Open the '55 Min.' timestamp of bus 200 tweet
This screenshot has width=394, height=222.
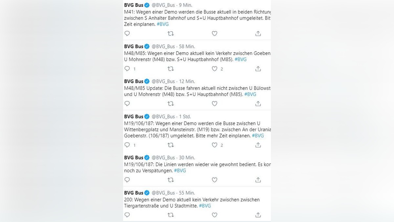point(187,193)
